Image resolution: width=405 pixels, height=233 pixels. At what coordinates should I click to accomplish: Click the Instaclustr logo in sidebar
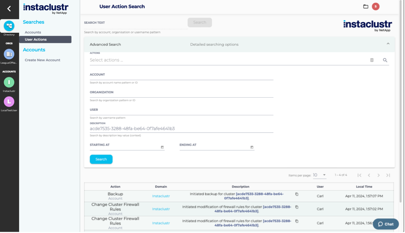click(x=46, y=8)
